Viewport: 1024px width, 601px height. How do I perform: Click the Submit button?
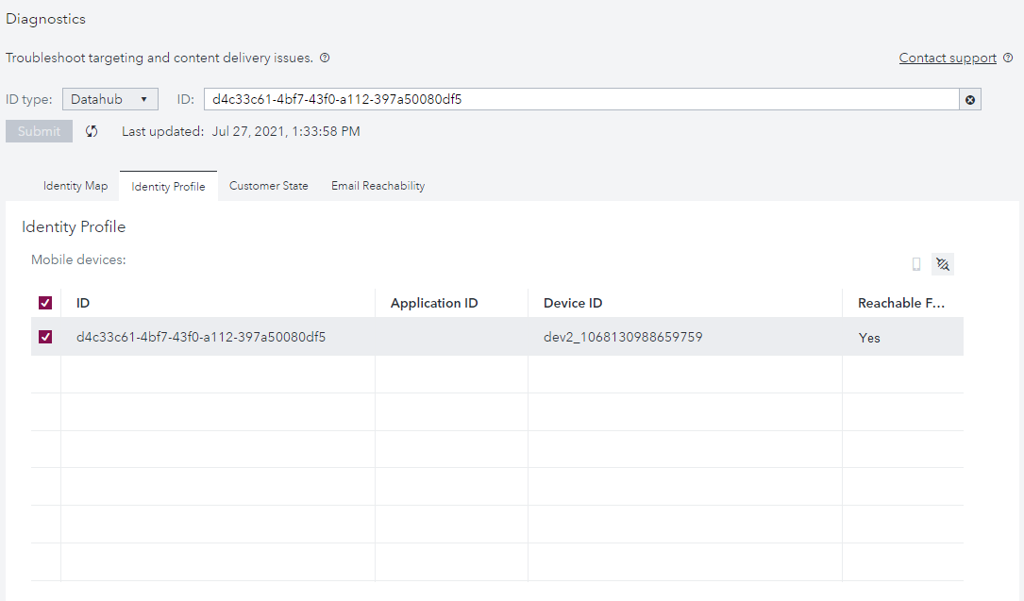pyautogui.click(x=38, y=131)
